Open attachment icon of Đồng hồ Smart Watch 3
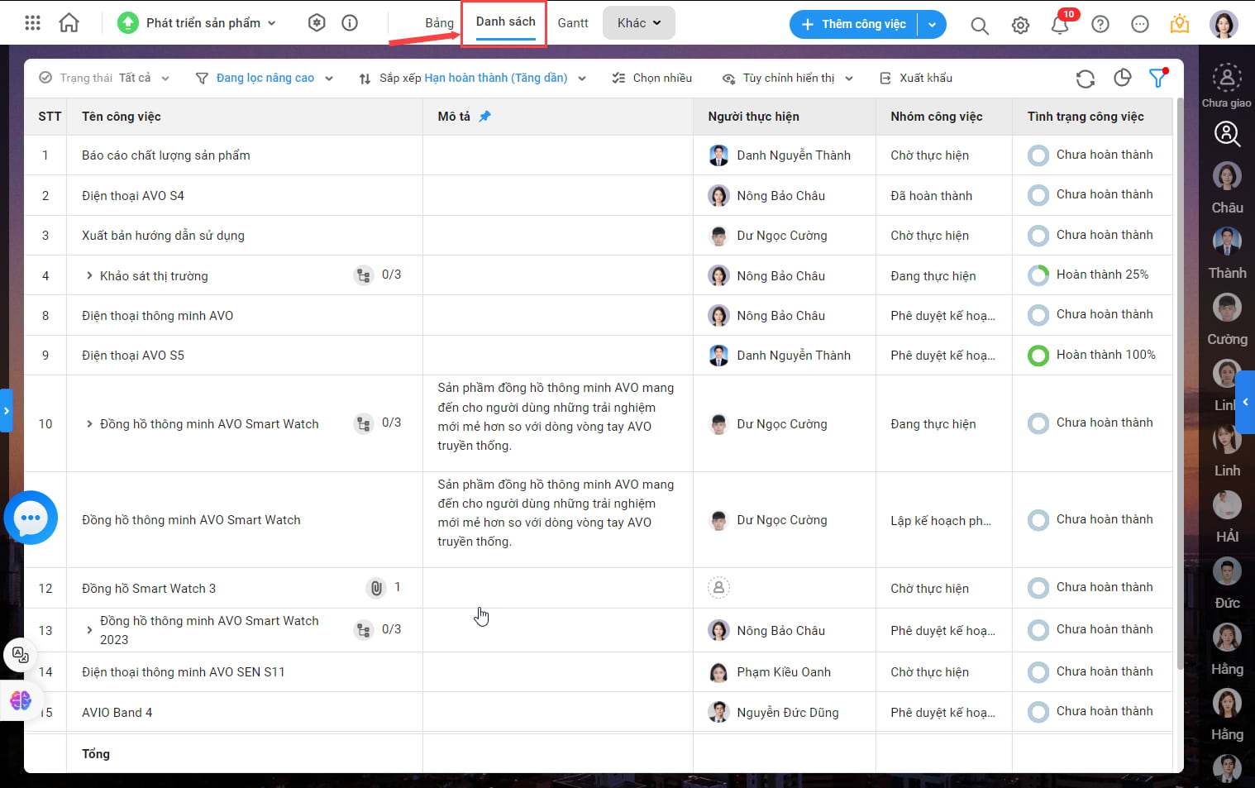This screenshot has width=1255, height=788. click(x=376, y=588)
